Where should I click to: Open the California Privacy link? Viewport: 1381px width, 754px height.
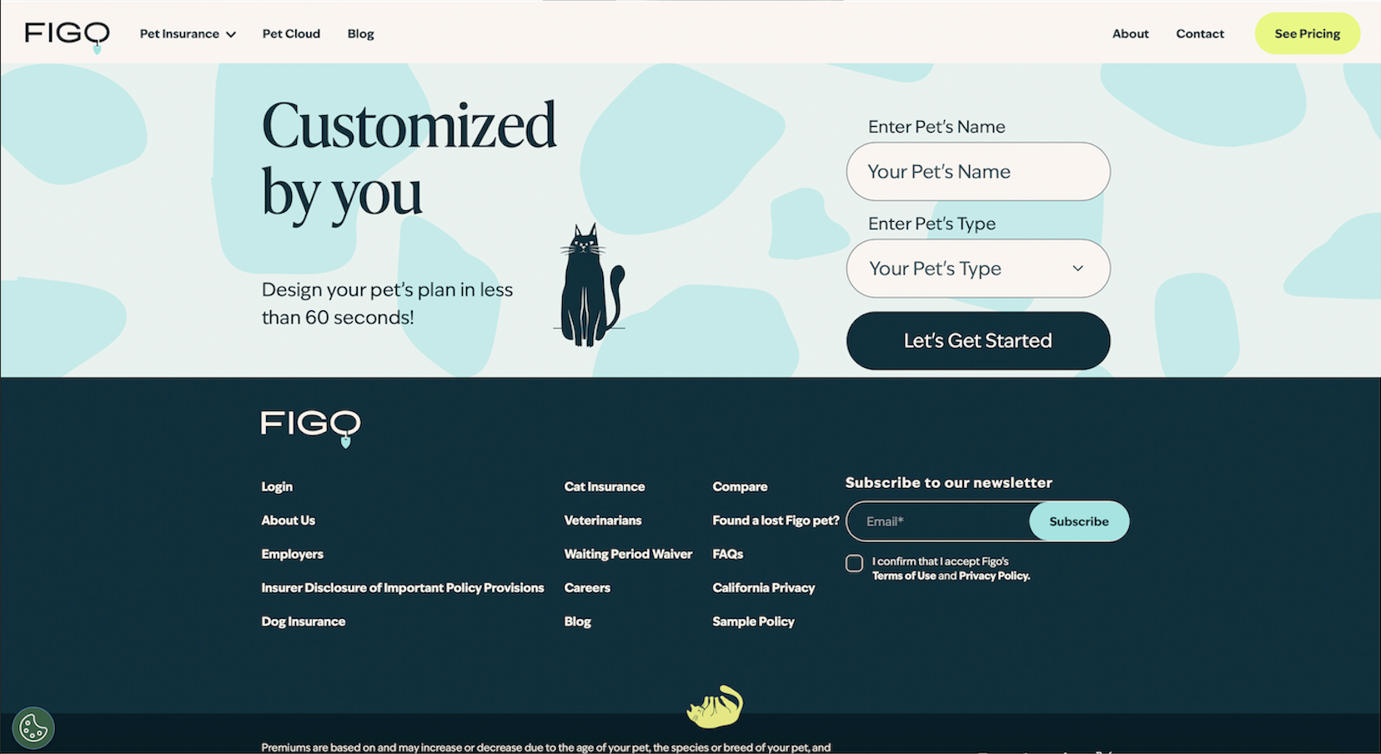pyautogui.click(x=764, y=588)
